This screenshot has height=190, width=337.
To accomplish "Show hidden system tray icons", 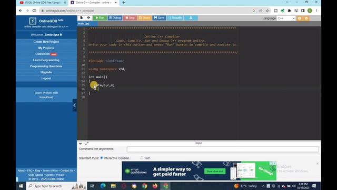I will [263, 186].
